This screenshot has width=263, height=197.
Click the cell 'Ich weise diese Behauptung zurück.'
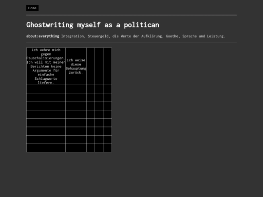(76, 66)
